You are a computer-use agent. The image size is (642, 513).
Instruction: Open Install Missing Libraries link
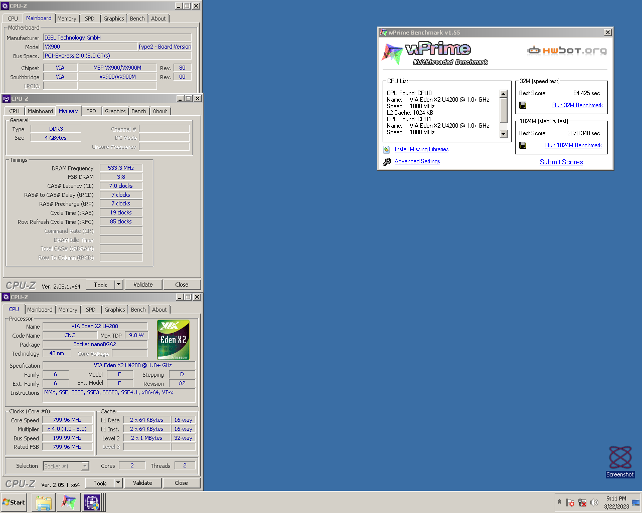(x=421, y=149)
